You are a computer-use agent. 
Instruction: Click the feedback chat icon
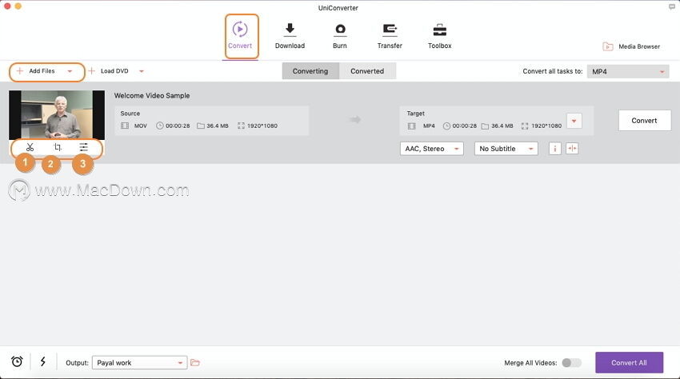tap(672, 7)
